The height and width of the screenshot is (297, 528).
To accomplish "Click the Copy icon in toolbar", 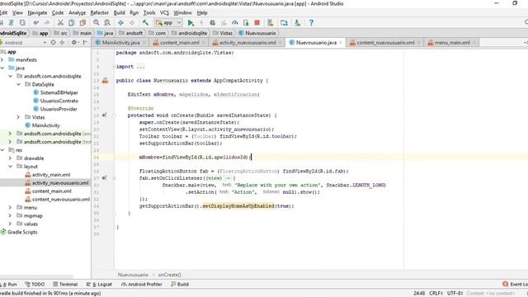I will tap(72, 22).
